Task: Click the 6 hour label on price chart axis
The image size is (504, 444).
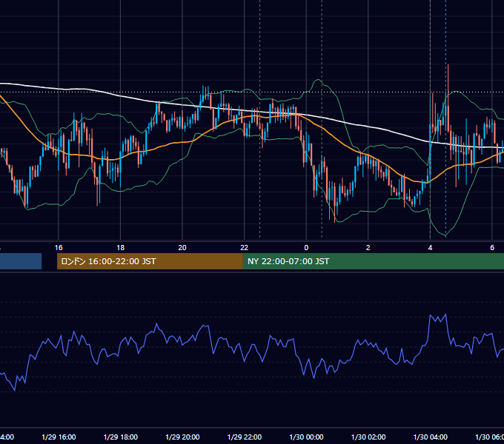Action: click(492, 248)
